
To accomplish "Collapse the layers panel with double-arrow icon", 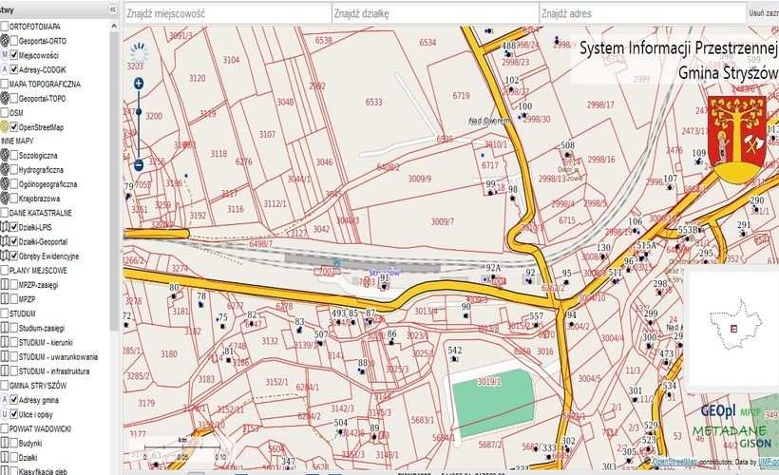I will coord(114,9).
